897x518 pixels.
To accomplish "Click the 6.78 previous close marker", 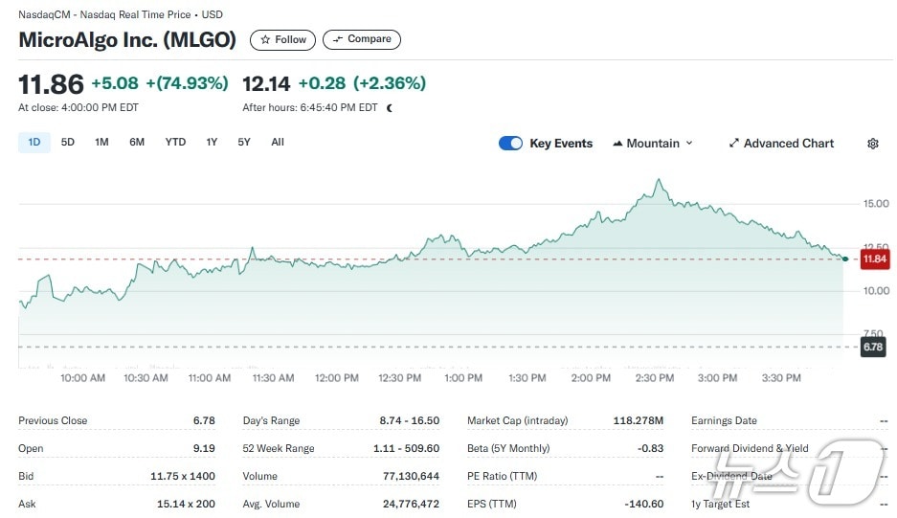I will [873, 347].
